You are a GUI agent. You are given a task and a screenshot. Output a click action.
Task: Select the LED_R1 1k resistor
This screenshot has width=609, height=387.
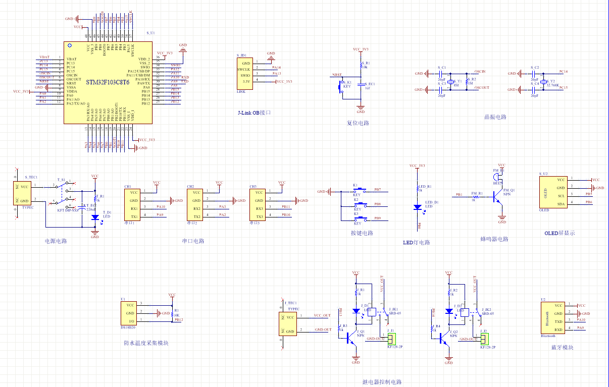tap(417, 189)
